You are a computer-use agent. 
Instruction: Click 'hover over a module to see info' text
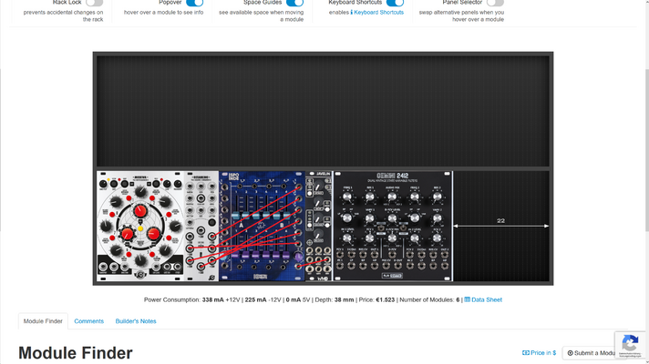(163, 13)
